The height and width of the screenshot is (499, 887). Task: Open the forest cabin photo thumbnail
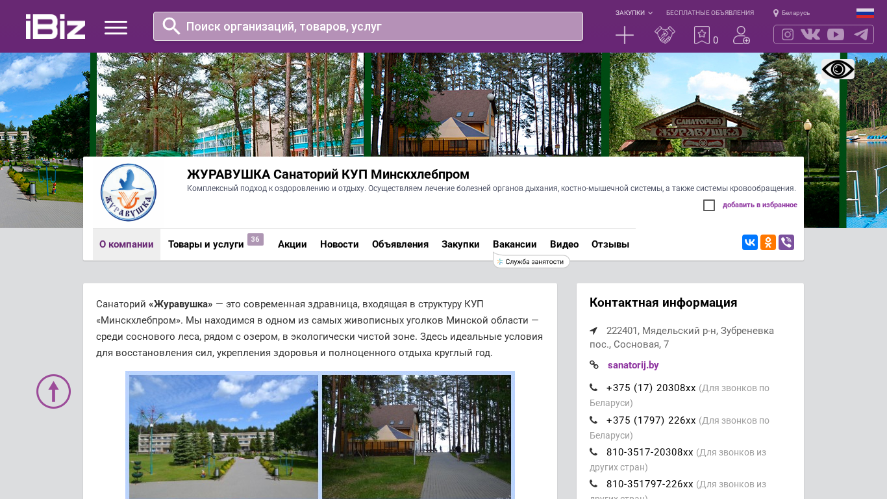pos(416,437)
